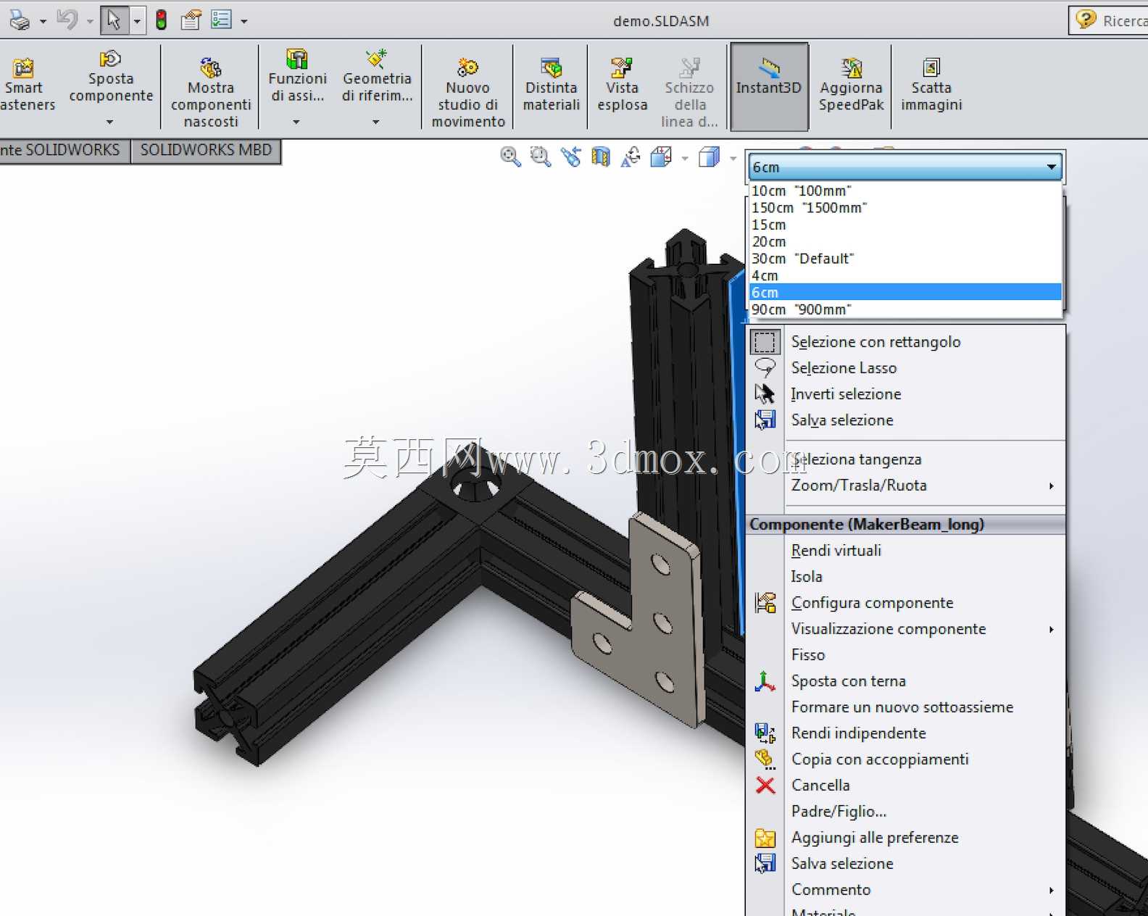Choose Formare un nuovo sottoassieme

pyautogui.click(x=902, y=707)
